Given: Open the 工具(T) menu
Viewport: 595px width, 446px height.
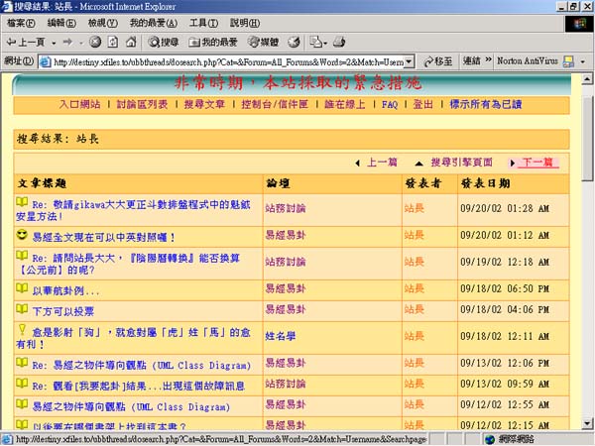Looking at the screenshot, I should click(x=203, y=22).
